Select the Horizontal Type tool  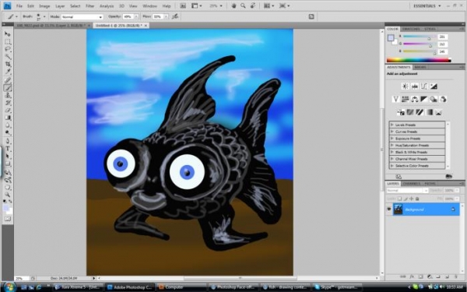(8, 149)
